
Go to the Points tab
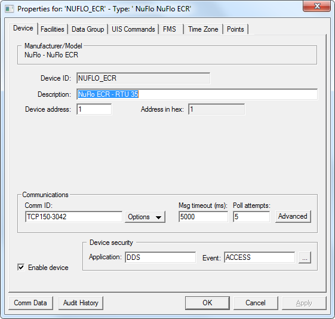click(x=235, y=29)
